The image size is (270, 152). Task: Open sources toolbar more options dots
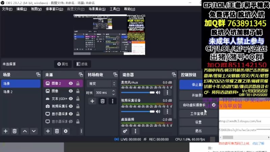81,131
